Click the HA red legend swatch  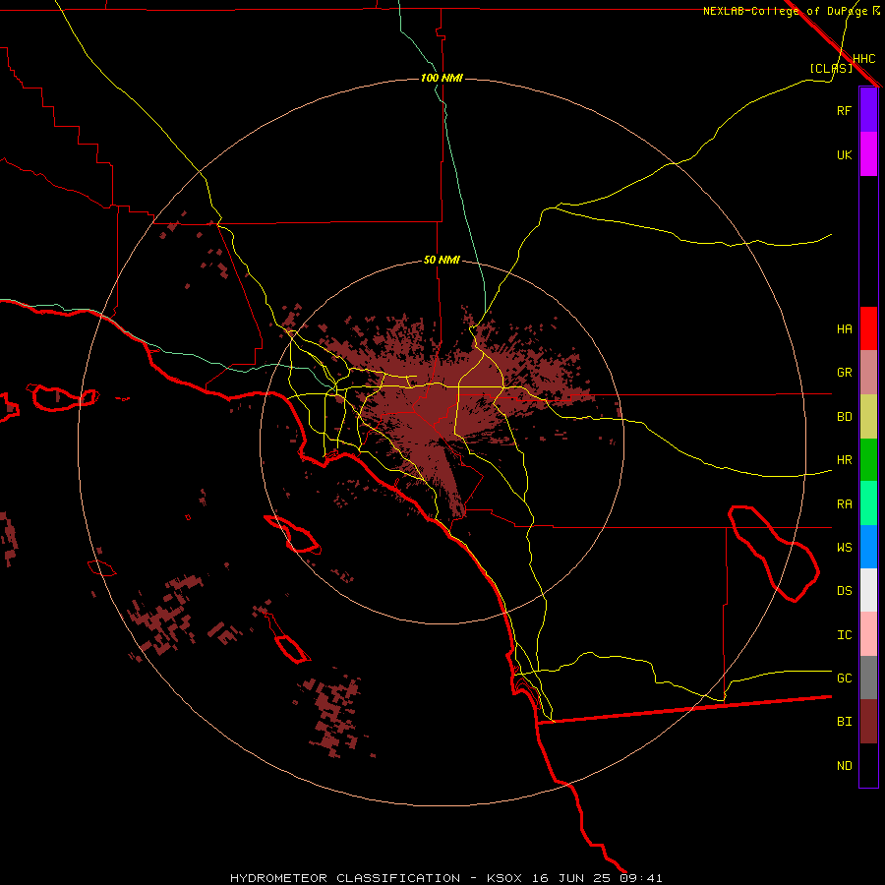pos(868,328)
